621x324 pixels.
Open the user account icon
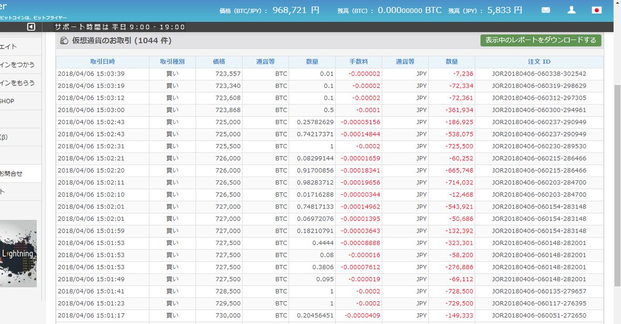point(571,10)
